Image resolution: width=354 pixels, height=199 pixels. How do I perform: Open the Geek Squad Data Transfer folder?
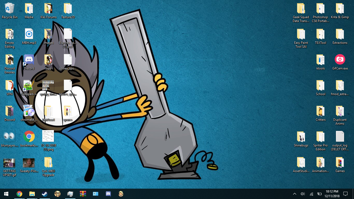tap(301, 13)
